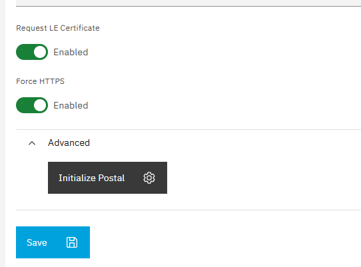This screenshot has height=267, width=361.
Task: Click the Enabled label under Request LE Certificate
Action: coord(71,52)
